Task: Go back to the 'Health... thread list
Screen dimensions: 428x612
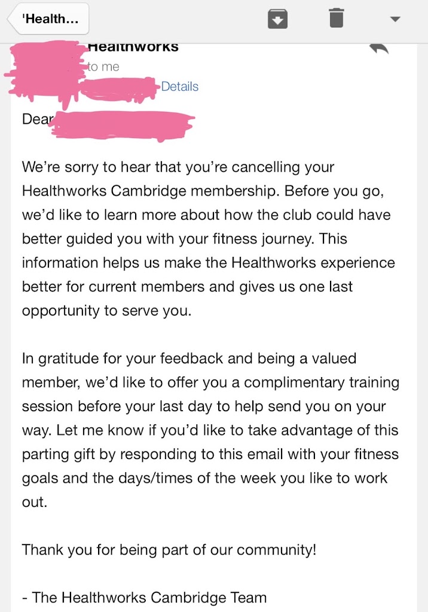Action: 48,19
